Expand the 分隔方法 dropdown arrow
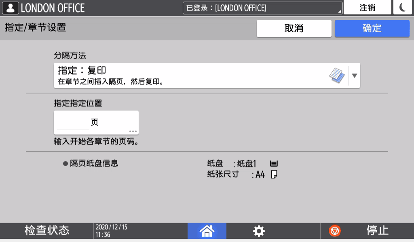This screenshot has height=242, width=414. (x=354, y=75)
